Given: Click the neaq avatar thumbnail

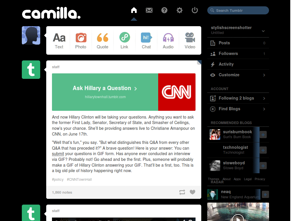Looking at the screenshot, I should tap(213, 194).
